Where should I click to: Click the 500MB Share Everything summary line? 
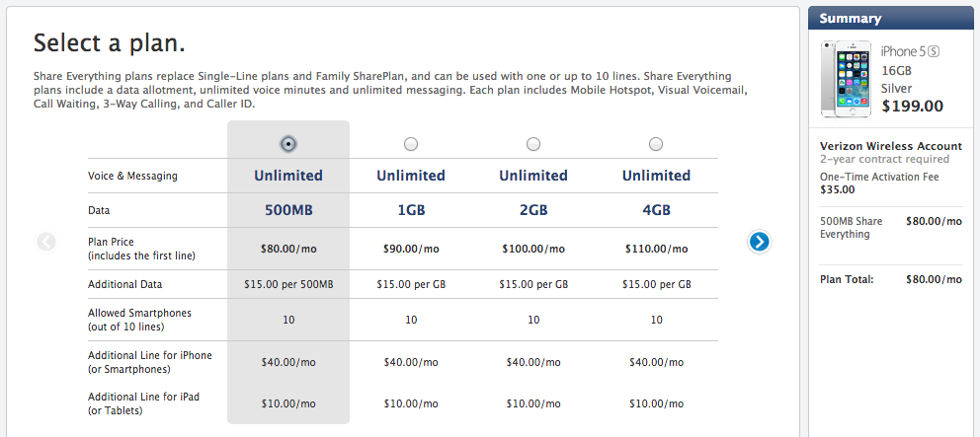pos(852,228)
